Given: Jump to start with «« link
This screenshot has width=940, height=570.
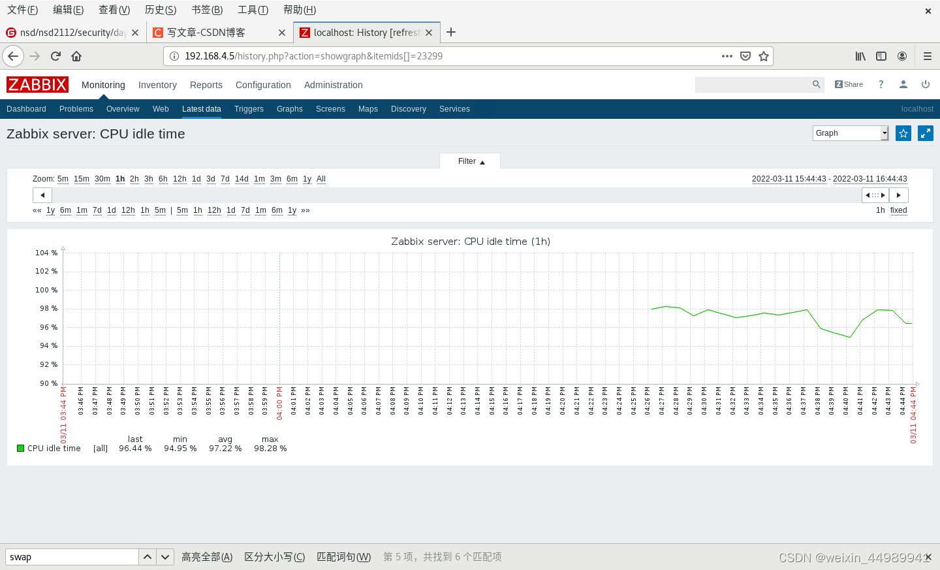Looking at the screenshot, I should point(37,210).
